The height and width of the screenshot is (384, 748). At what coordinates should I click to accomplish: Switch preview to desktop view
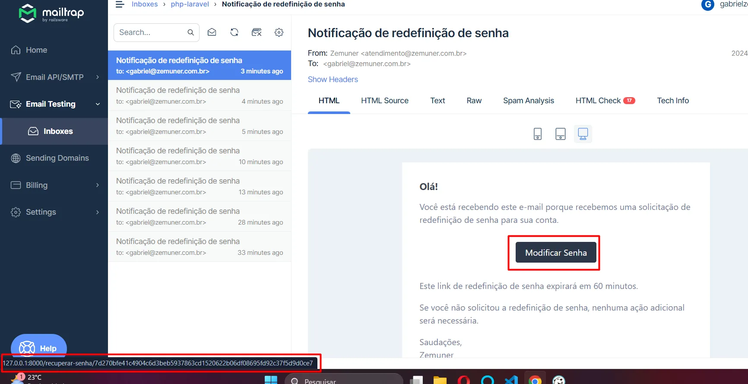click(x=583, y=134)
